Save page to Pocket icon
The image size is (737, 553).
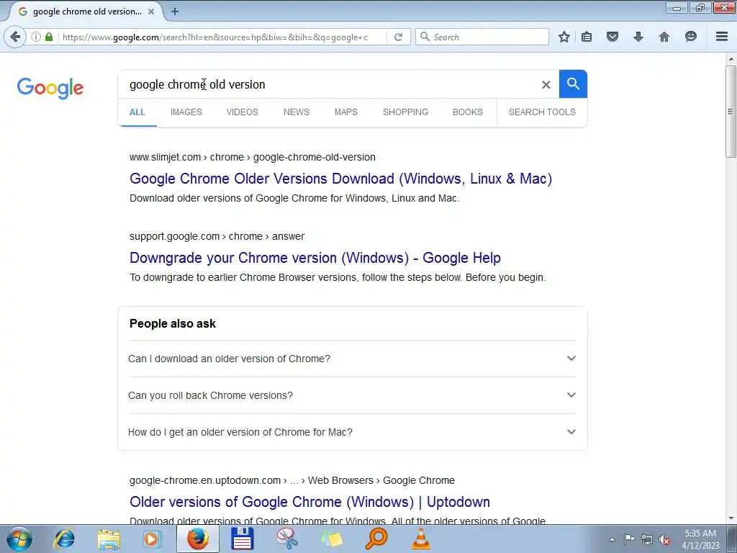[x=612, y=37]
